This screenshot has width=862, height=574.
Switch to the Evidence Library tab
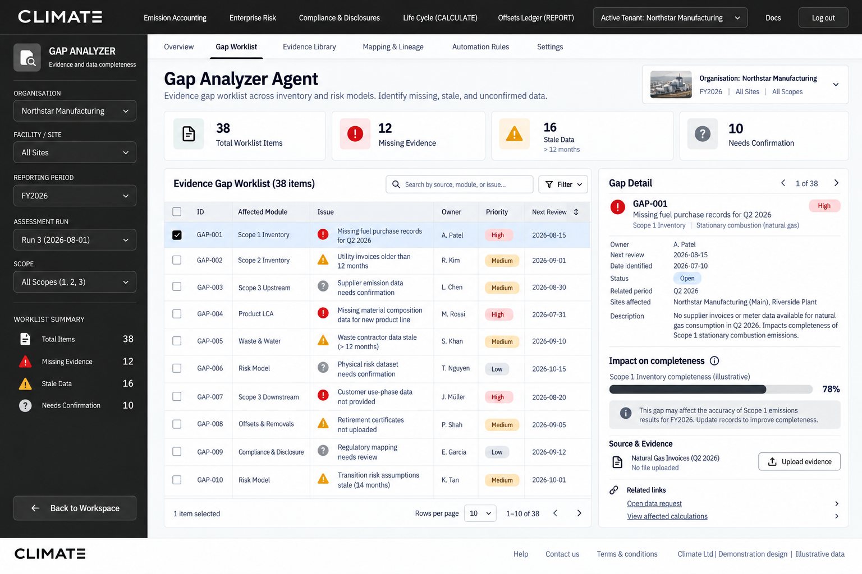click(x=309, y=47)
